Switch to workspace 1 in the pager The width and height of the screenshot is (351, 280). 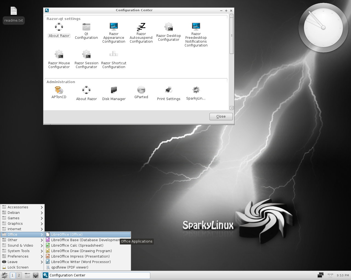(x=12, y=275)
